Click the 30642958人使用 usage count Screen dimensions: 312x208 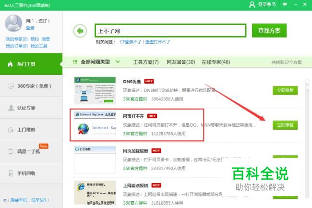(167, 99)
